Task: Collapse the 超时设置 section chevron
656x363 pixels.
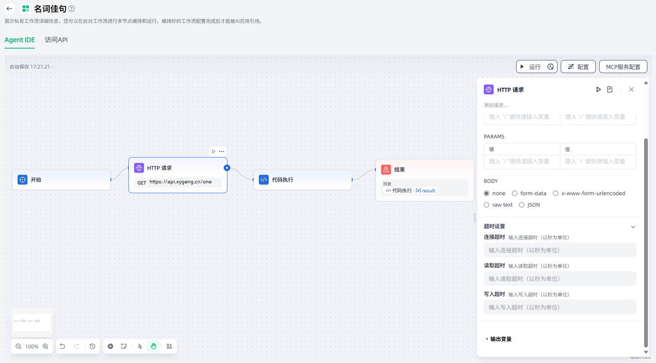Action: pyautogui.click(x=633, y=227)
